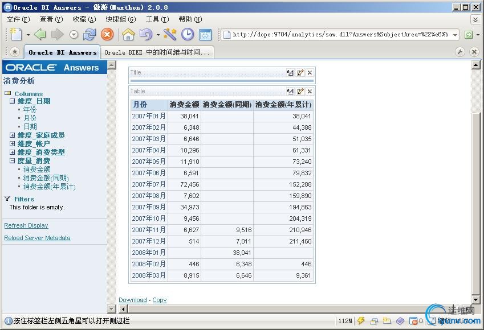The image size is (484, 330).
Task: Click the lightning bolt status bar icon
Action: 361,321
